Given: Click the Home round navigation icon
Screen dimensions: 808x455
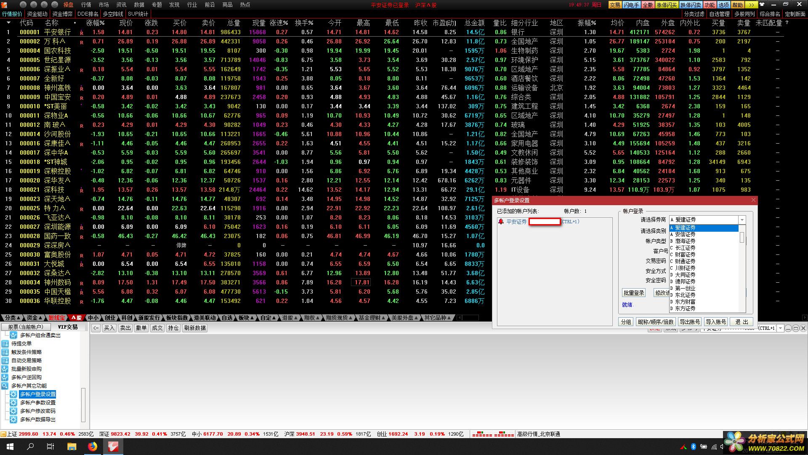Looking at the screenshot, I should (23, 5).
